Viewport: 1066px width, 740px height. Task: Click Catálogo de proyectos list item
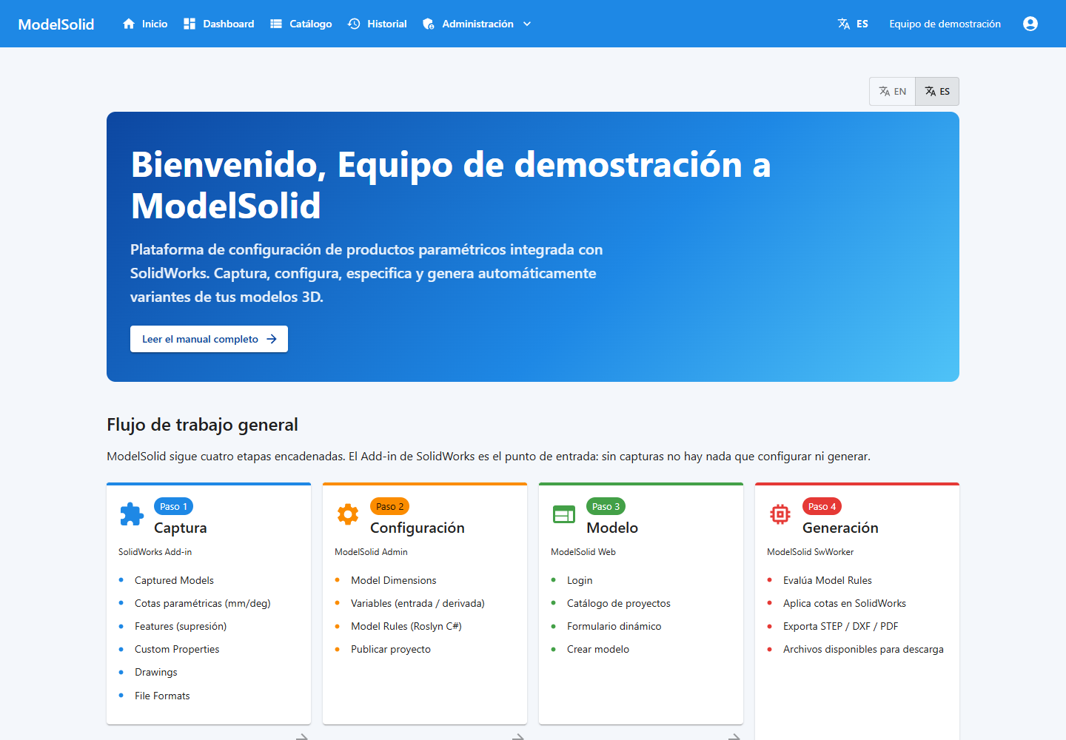coord(619,603)
